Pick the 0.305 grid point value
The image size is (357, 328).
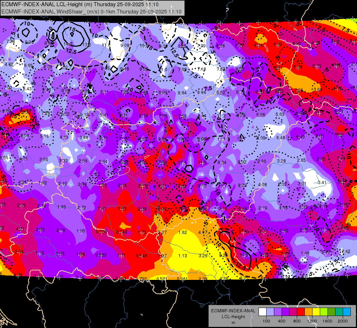click(101, 232)
